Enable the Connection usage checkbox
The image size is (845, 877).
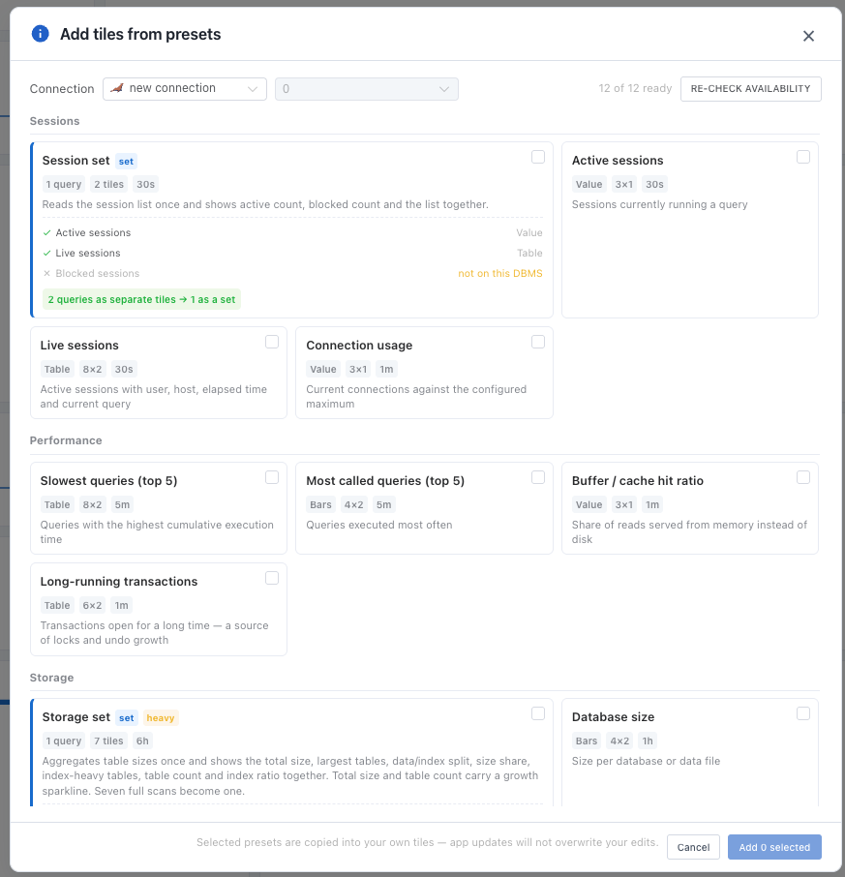click(x=538, y=342)
